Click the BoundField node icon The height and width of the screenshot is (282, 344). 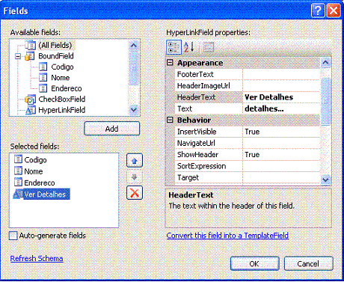pos(29,56)
